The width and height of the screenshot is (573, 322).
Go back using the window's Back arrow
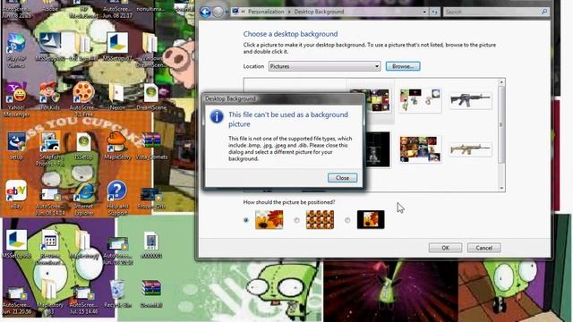click(205, 12)
